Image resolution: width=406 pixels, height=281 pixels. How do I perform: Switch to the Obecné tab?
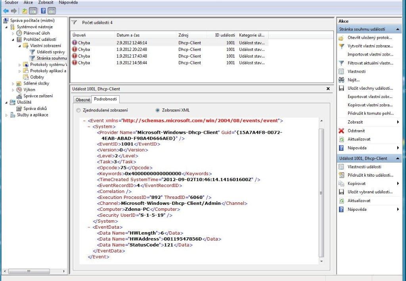pos(83,100)
